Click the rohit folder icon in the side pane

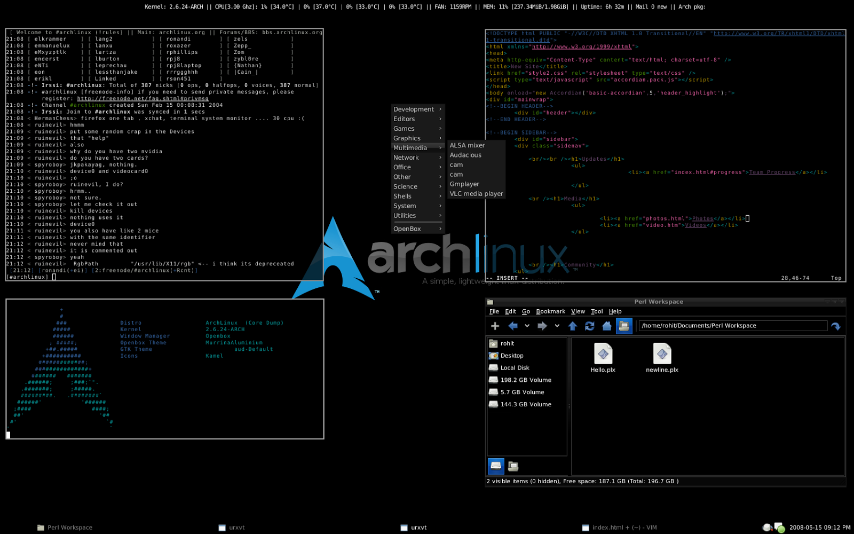click(493, 343)
